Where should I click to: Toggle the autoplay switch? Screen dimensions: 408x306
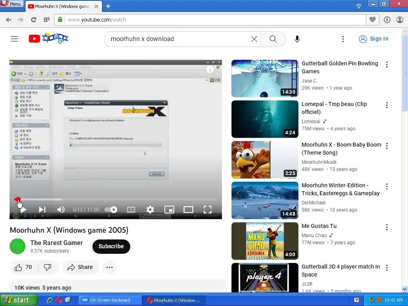point(111,210)
